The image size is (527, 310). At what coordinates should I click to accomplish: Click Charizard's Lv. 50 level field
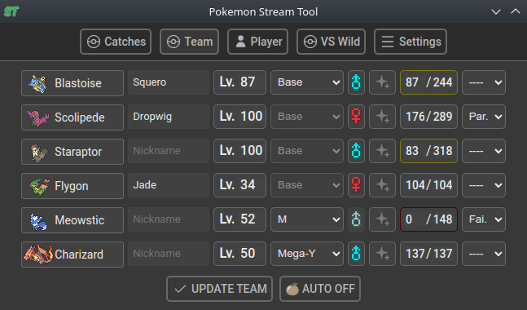pyautogui.click(x=239, y=254)
